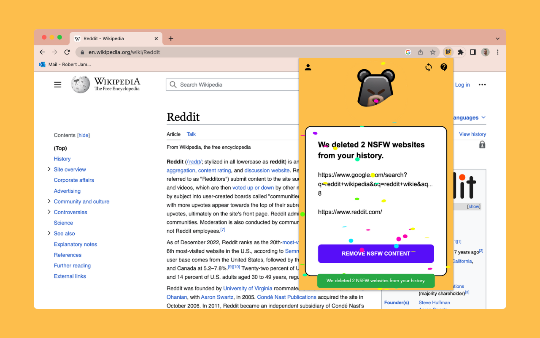Open the Chrome profile avatar

coord(486,52)
